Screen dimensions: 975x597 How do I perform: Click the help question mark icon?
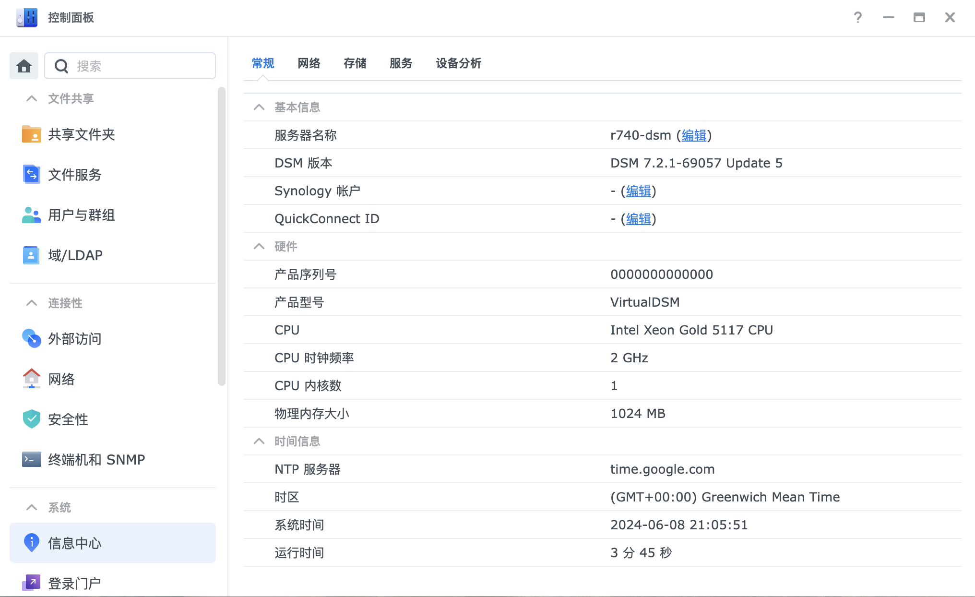858,18
